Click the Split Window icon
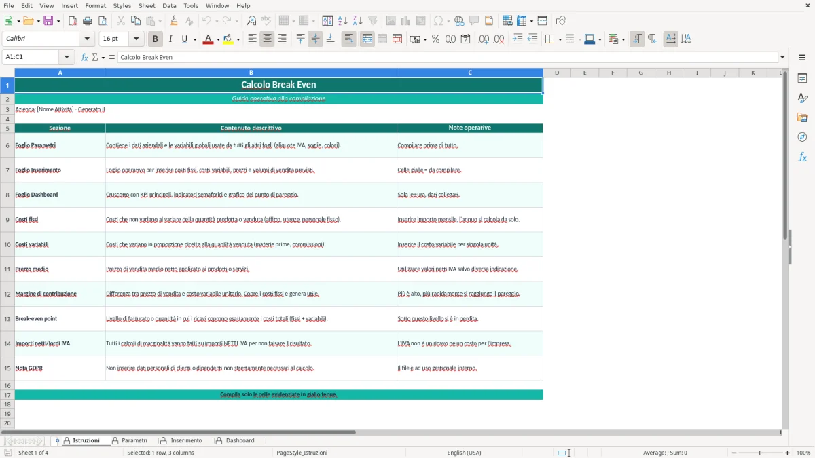 542,21
